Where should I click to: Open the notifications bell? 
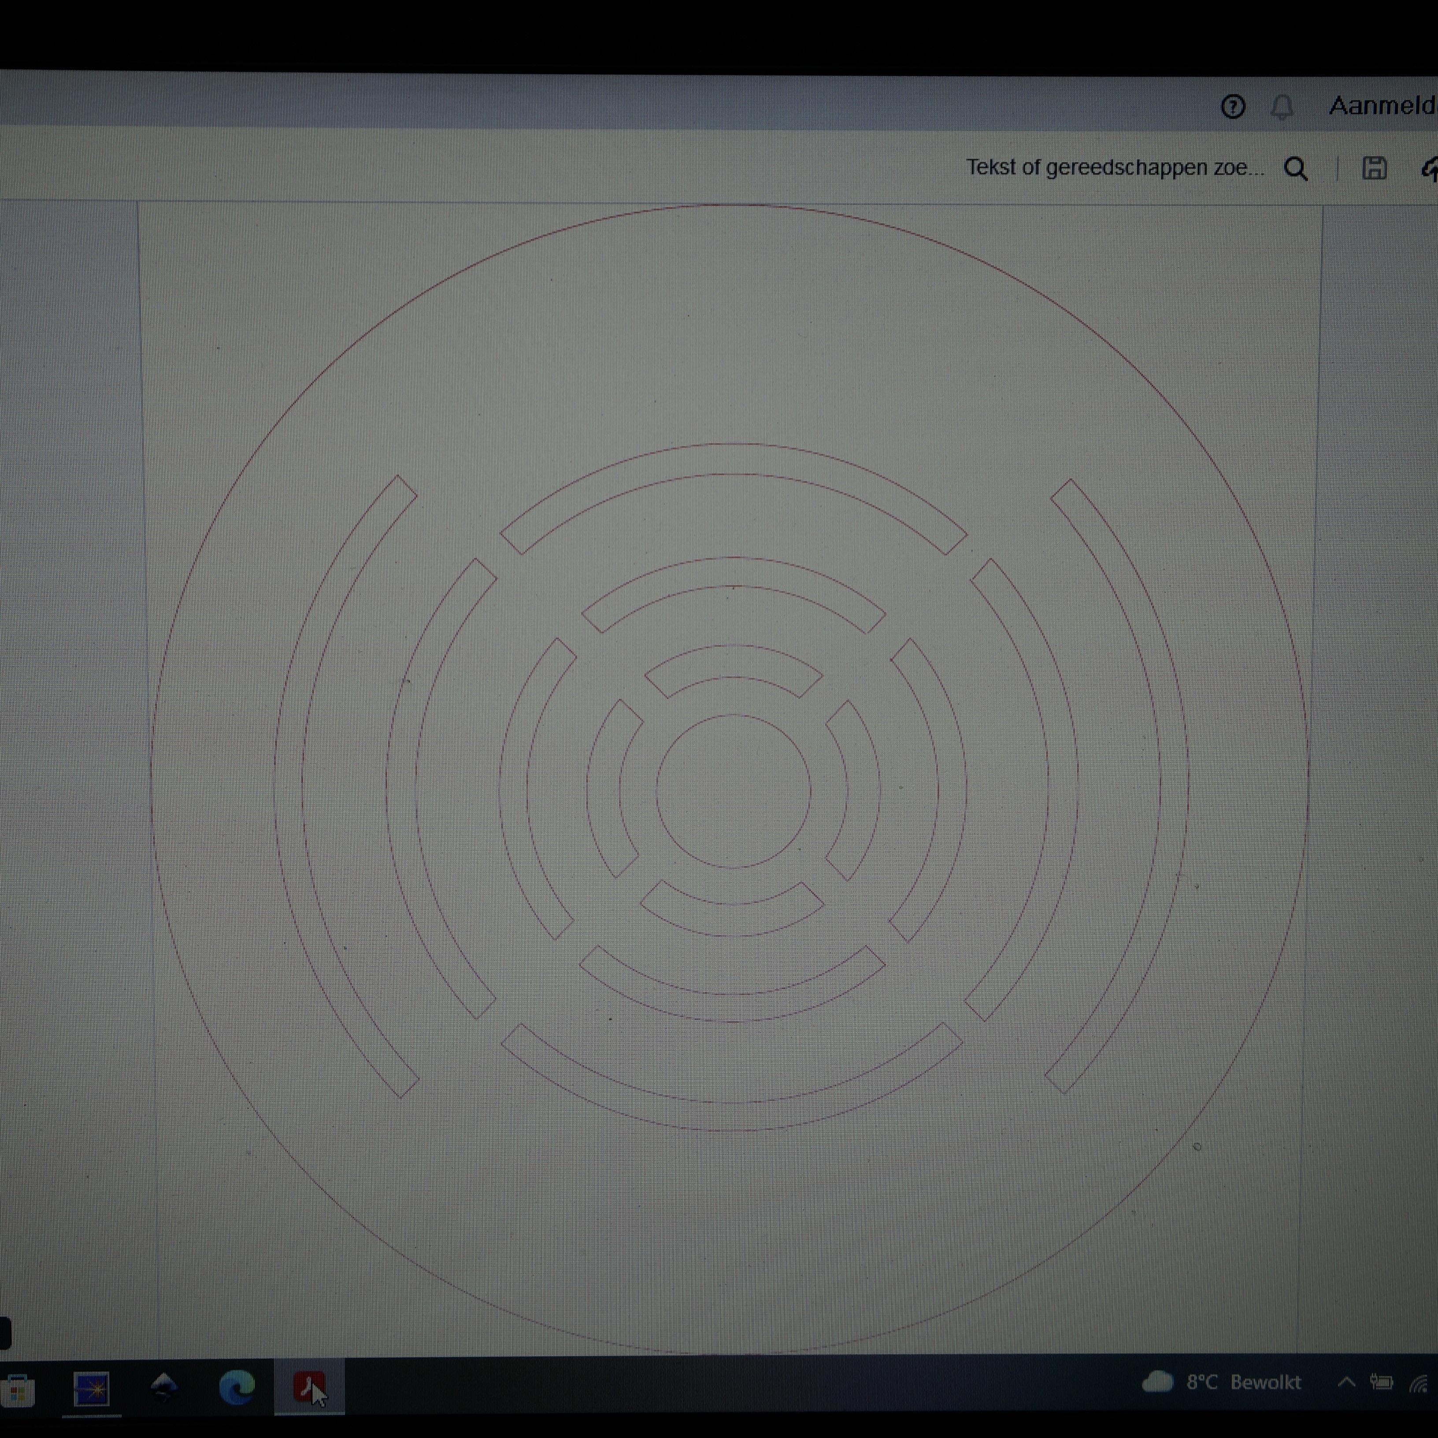click(1282, 107)
